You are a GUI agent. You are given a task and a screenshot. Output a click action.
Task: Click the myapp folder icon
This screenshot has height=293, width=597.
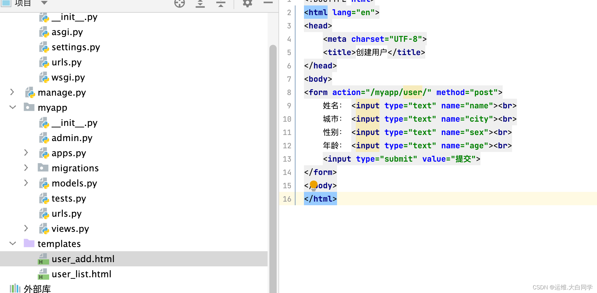tap(29, 107)
